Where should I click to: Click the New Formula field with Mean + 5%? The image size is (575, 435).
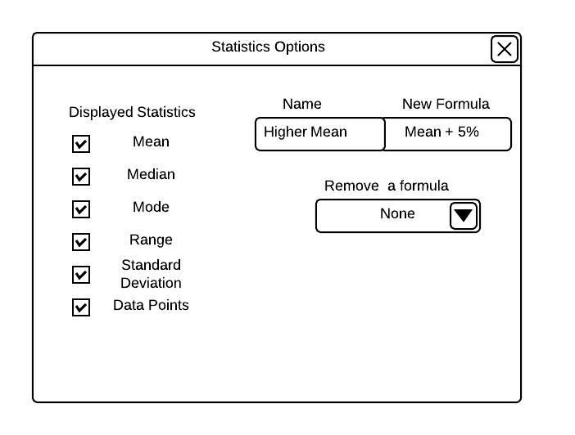tap(447, 133)
